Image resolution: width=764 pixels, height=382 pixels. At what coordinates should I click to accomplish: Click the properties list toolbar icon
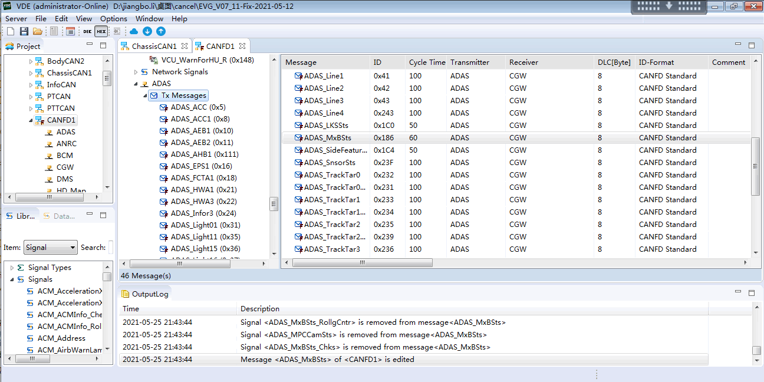(x=54, y=31)
